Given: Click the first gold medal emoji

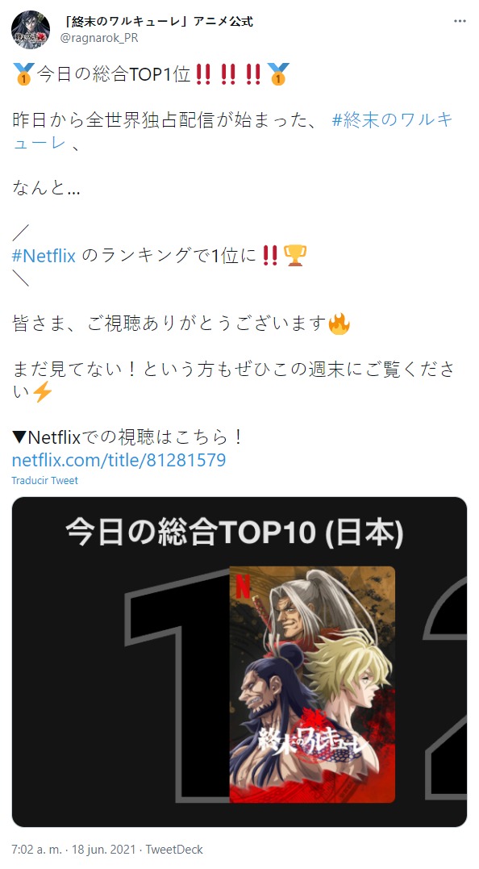Looking at the screenshot, I should (23, 73).
